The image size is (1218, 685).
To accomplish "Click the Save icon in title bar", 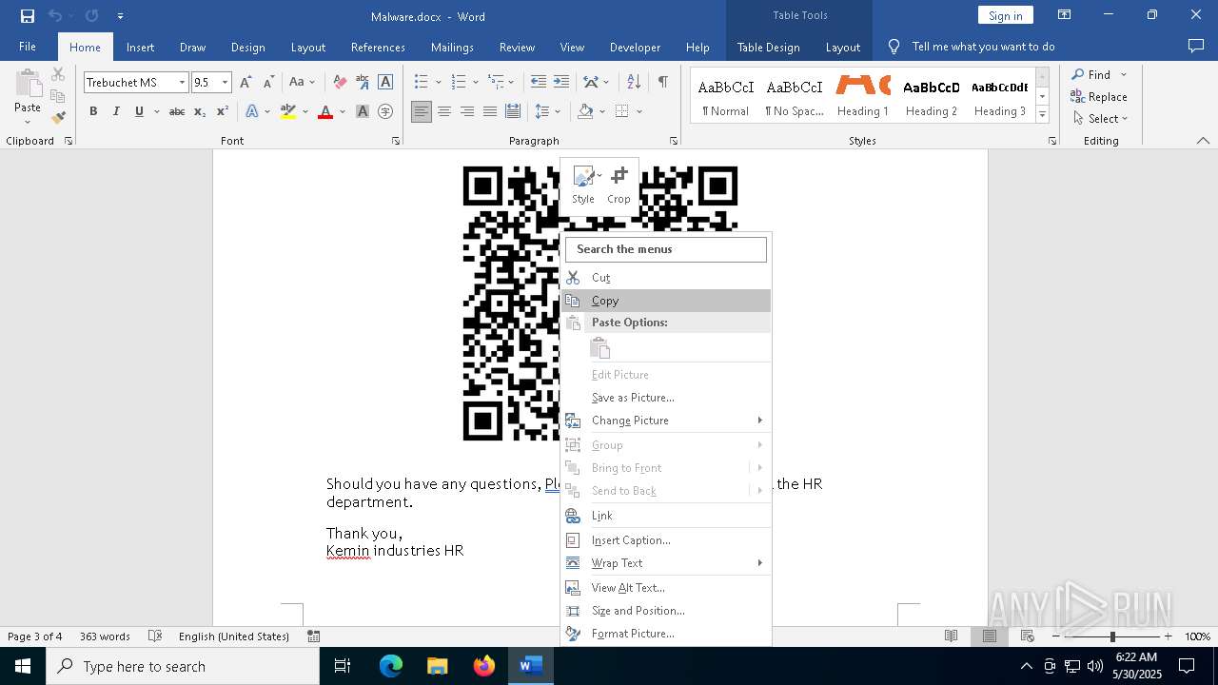I will 28,16.
